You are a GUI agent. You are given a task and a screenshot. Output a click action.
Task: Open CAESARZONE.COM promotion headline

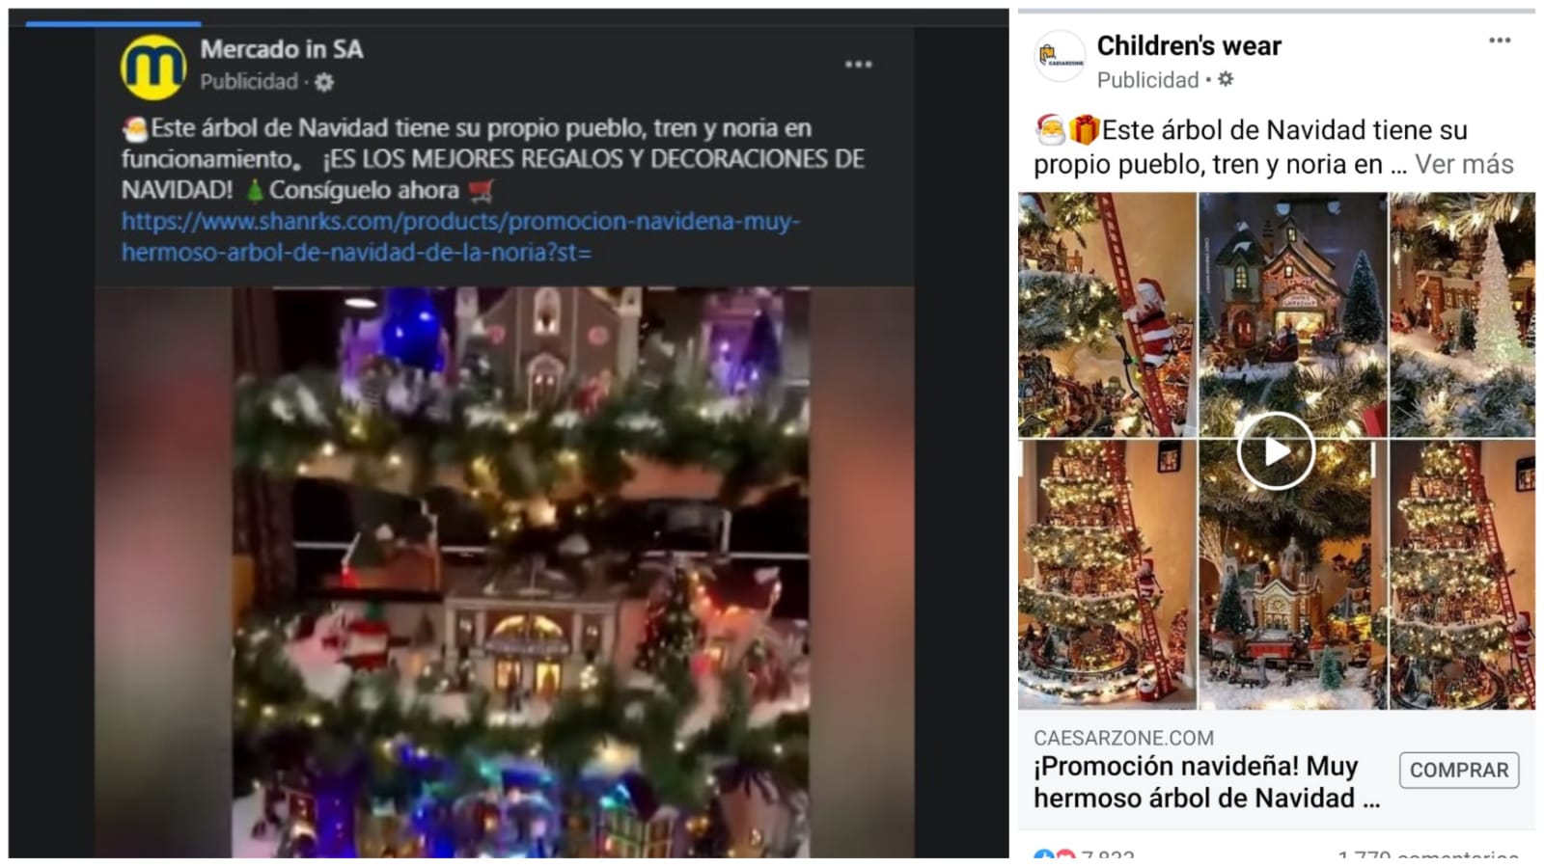pos(1206,781)
